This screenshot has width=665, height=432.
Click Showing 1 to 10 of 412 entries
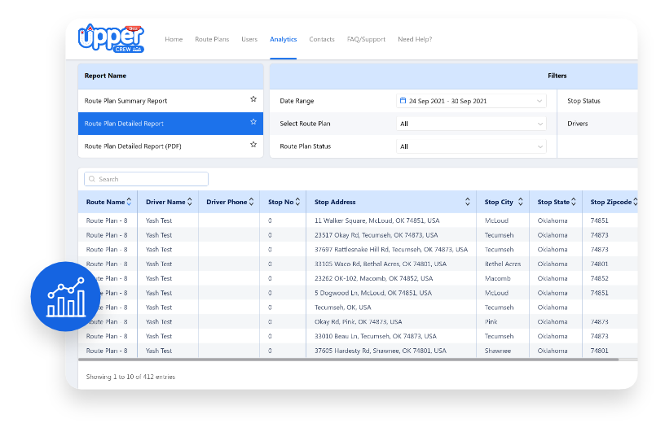click(130, 377)
